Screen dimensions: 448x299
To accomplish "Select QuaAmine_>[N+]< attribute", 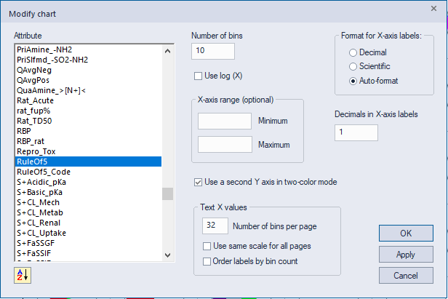I will (x=88, y=90).
